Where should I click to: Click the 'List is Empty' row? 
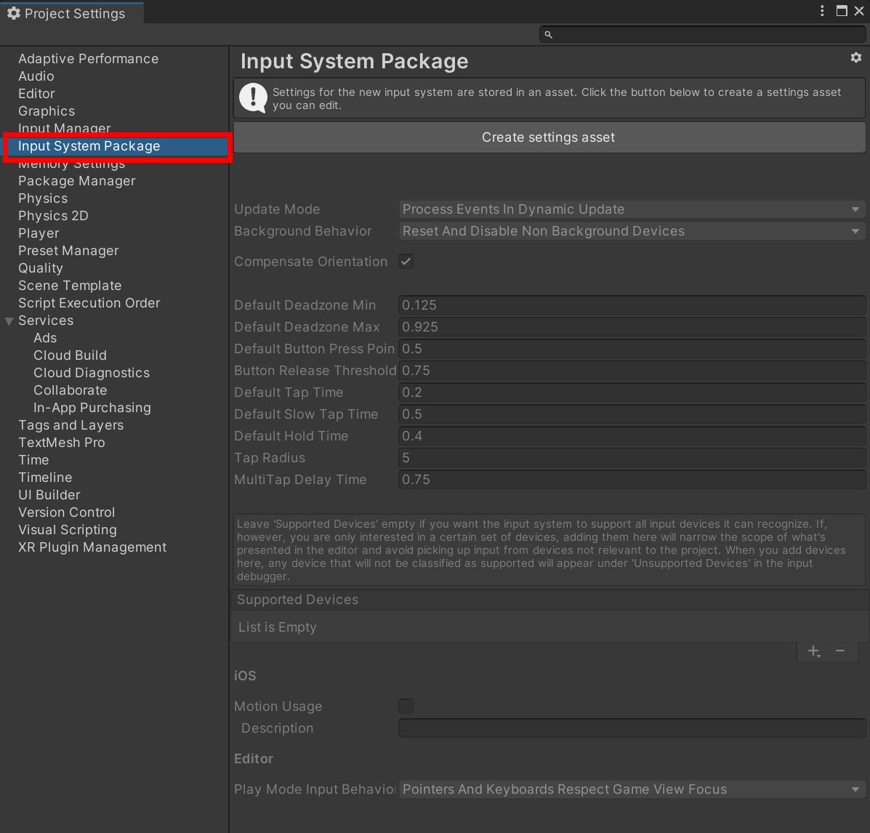pos(549,627)
